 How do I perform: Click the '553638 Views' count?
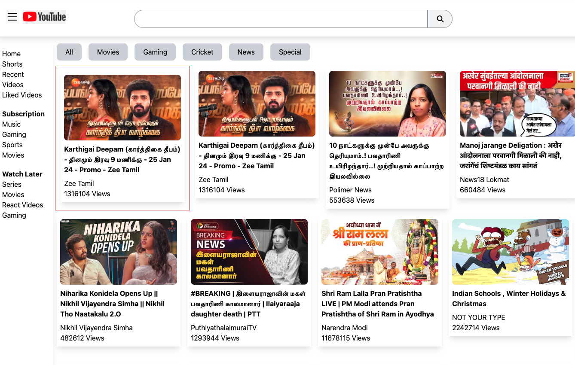click(352, 200)
